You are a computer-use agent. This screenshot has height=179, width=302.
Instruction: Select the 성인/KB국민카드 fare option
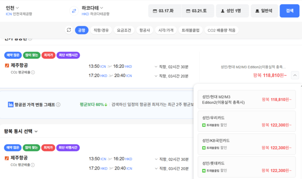pos(247,144)
